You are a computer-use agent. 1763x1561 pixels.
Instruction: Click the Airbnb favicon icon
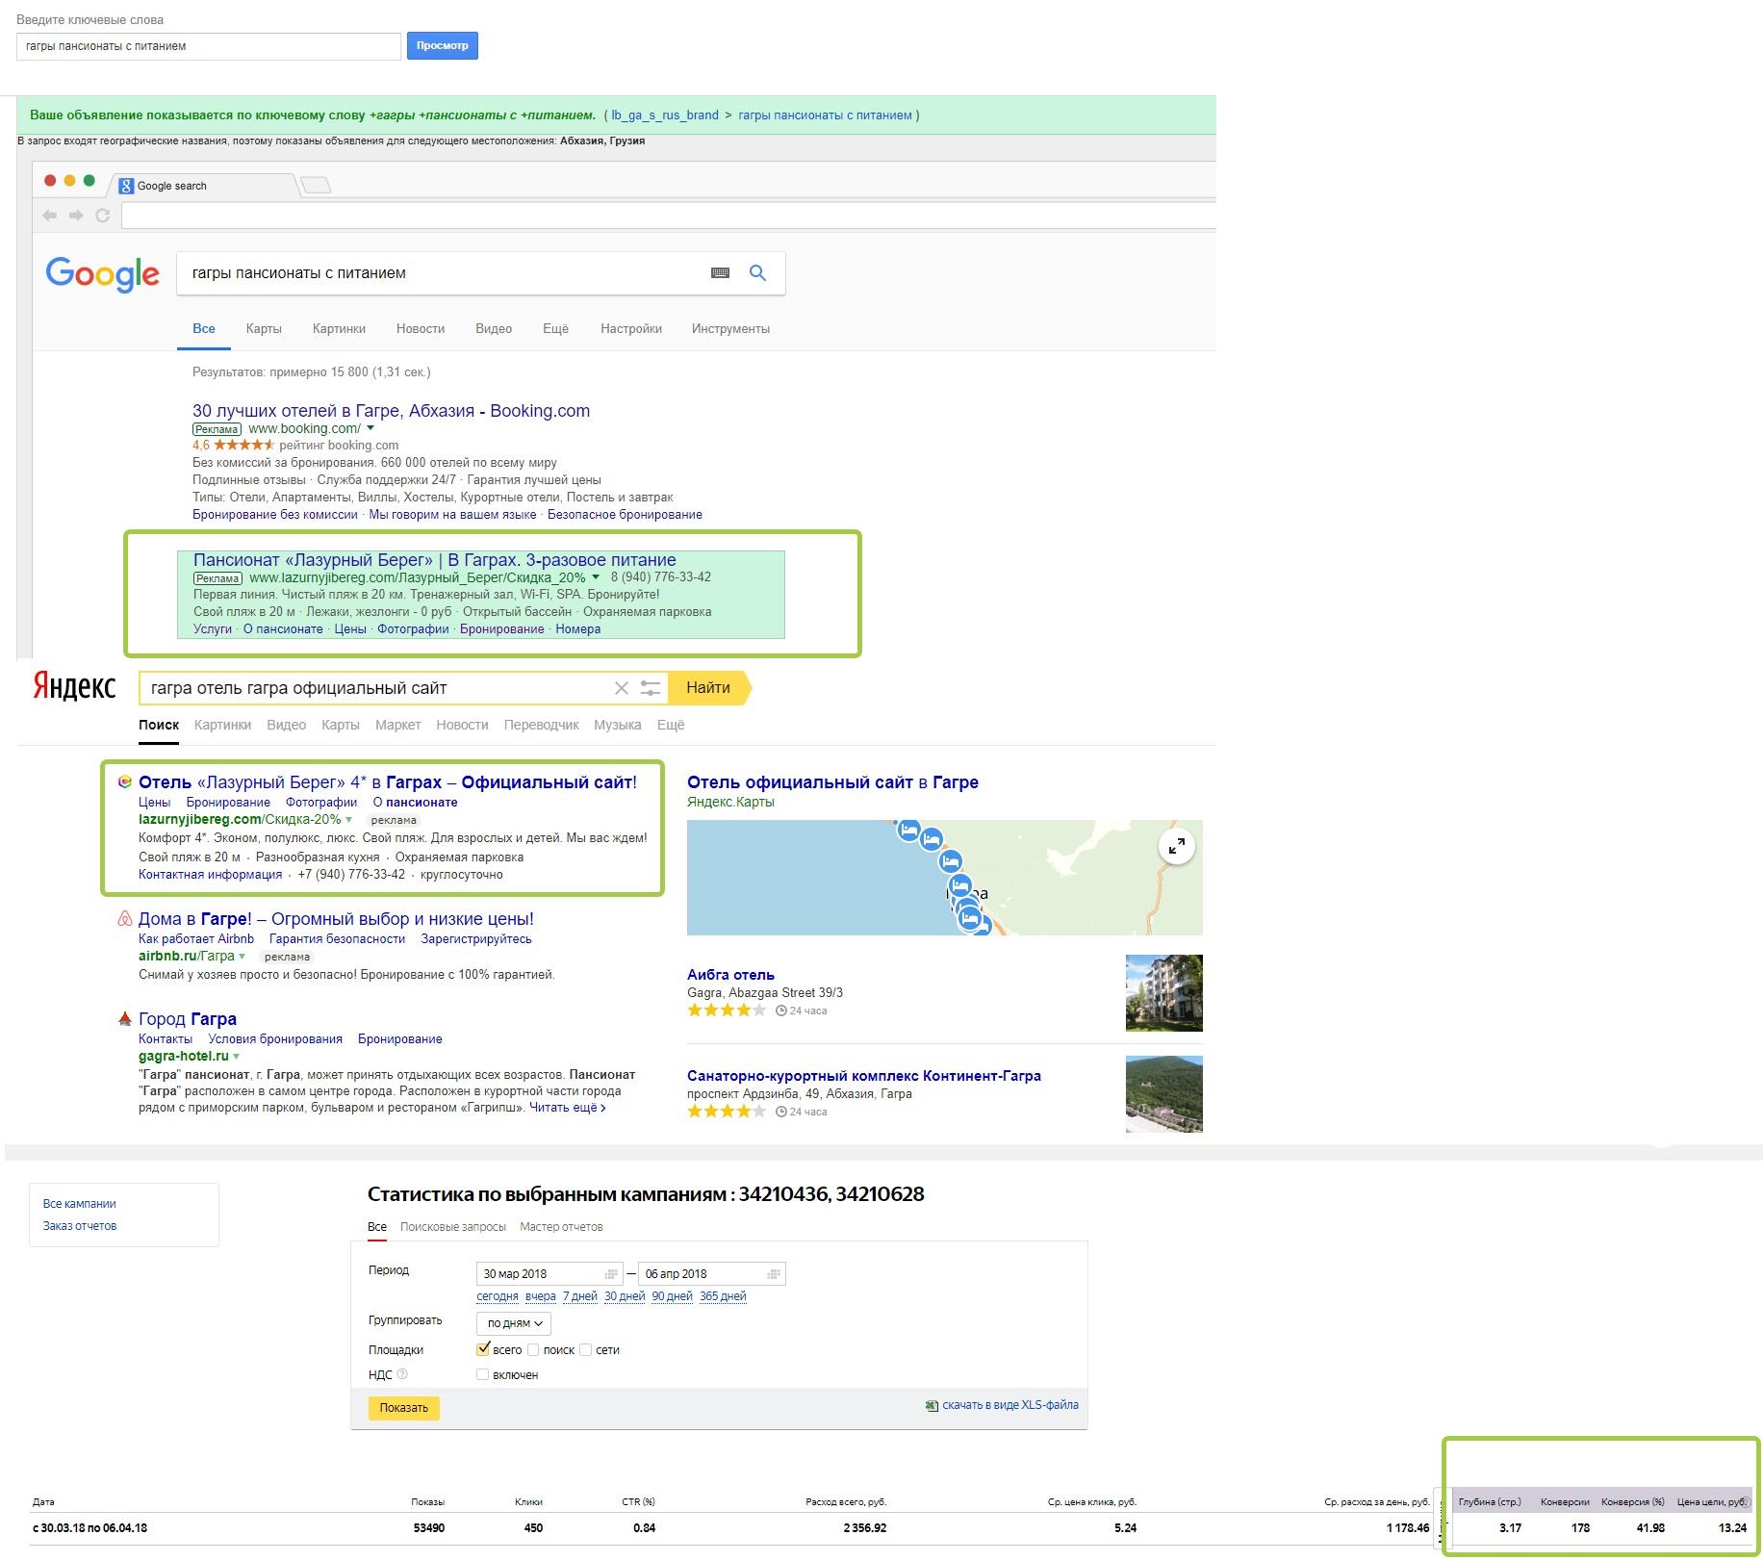click(124, 919)
